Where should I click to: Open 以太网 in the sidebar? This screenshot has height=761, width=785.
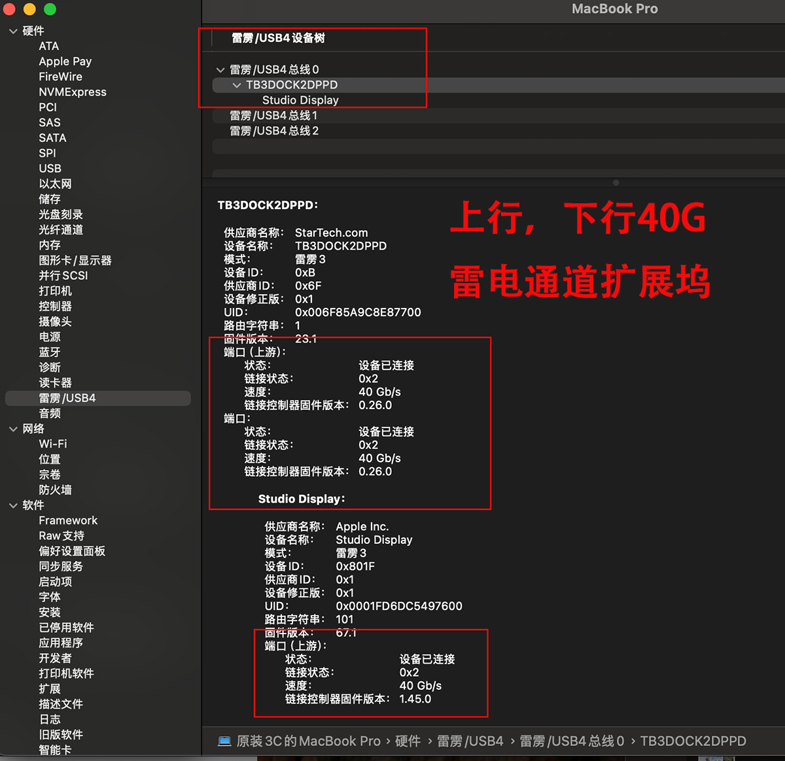click(x=55, y=184)
